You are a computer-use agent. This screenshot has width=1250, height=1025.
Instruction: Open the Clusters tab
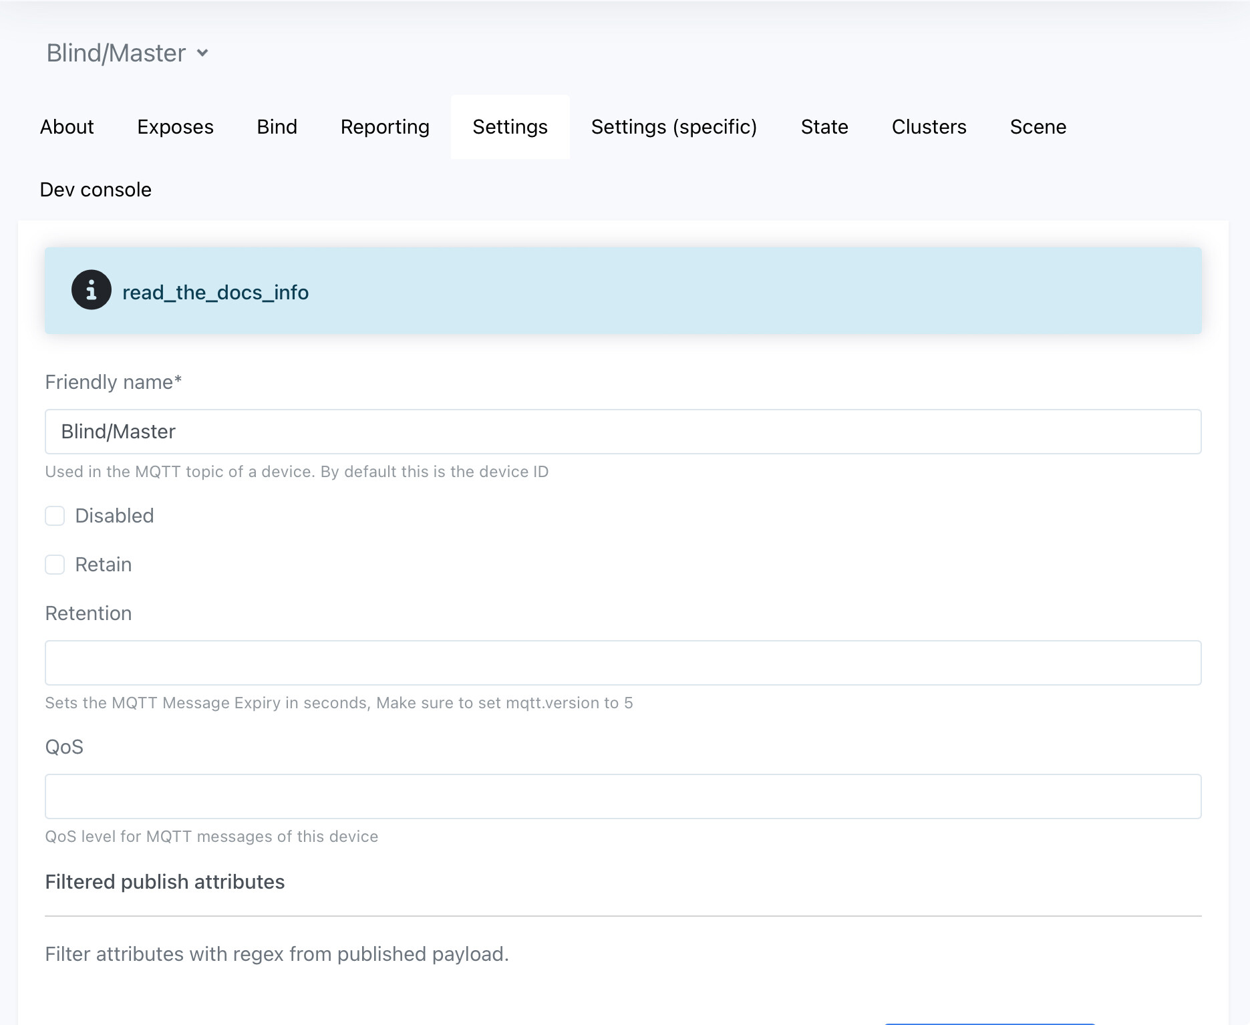coord(929,127)
